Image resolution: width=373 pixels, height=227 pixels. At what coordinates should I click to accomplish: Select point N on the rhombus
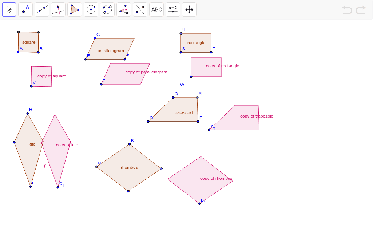(x=96, y=167)
